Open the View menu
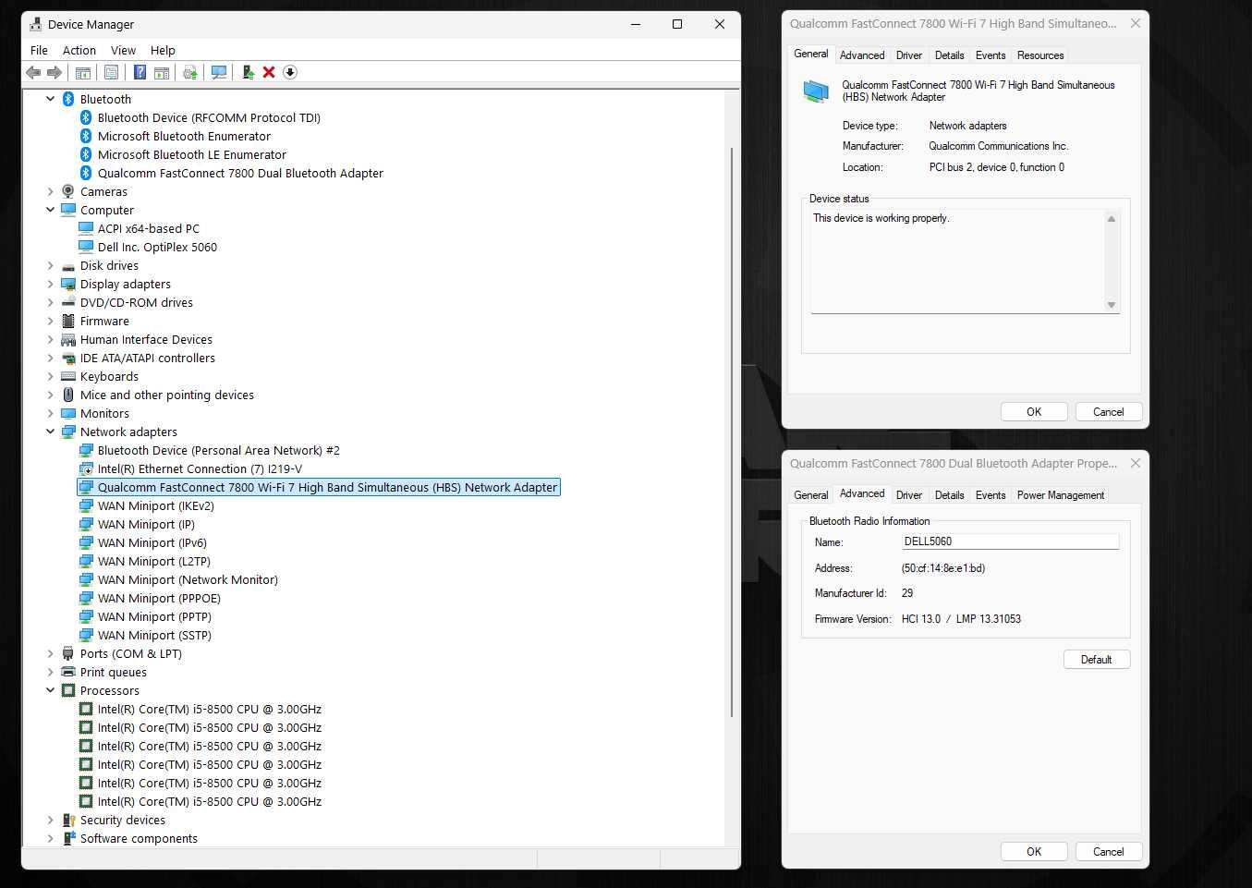Viewport: 1252px width, 888px height. click(x=123, y=50)
